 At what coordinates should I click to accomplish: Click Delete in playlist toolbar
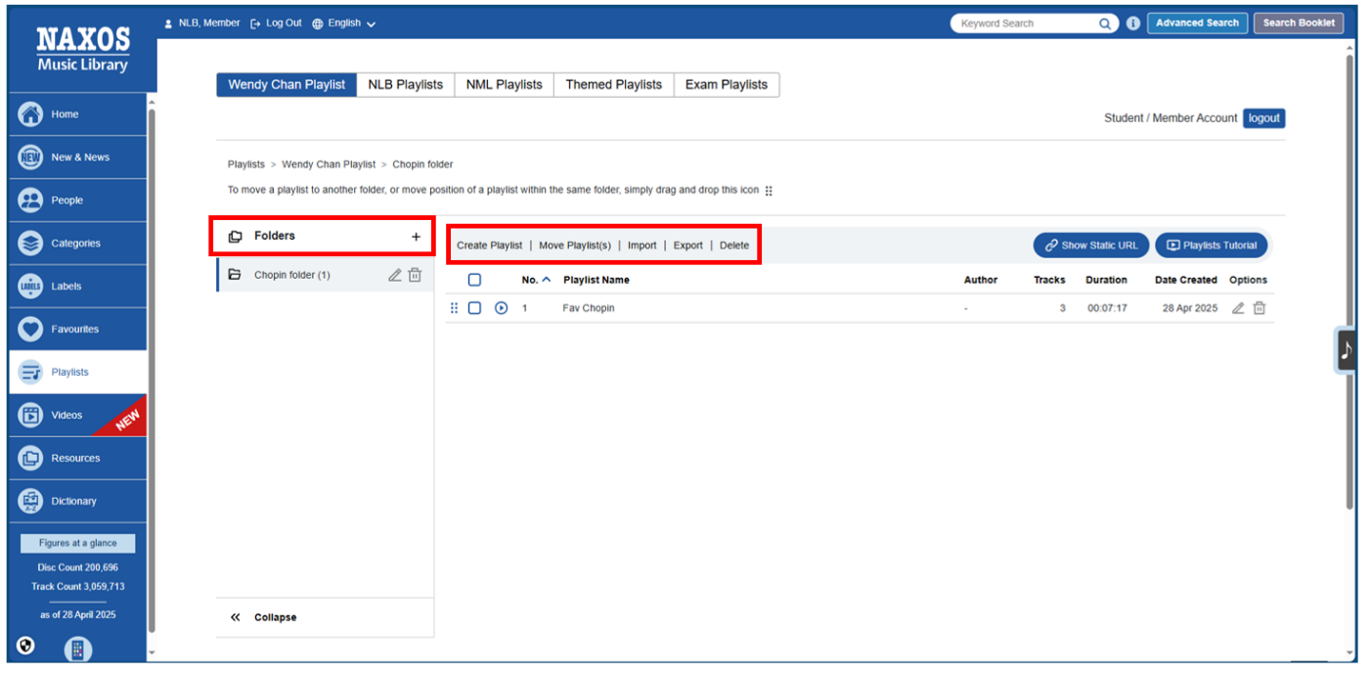click(734, 246)
